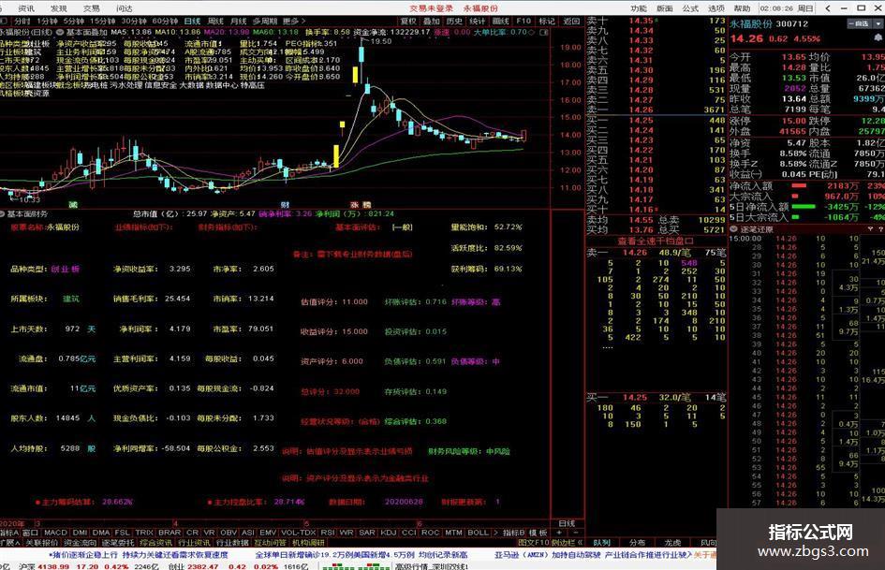Open the 发现 menu
This screenshot has height=570, width=885.
pyautogui.click(x=59, y=7)
